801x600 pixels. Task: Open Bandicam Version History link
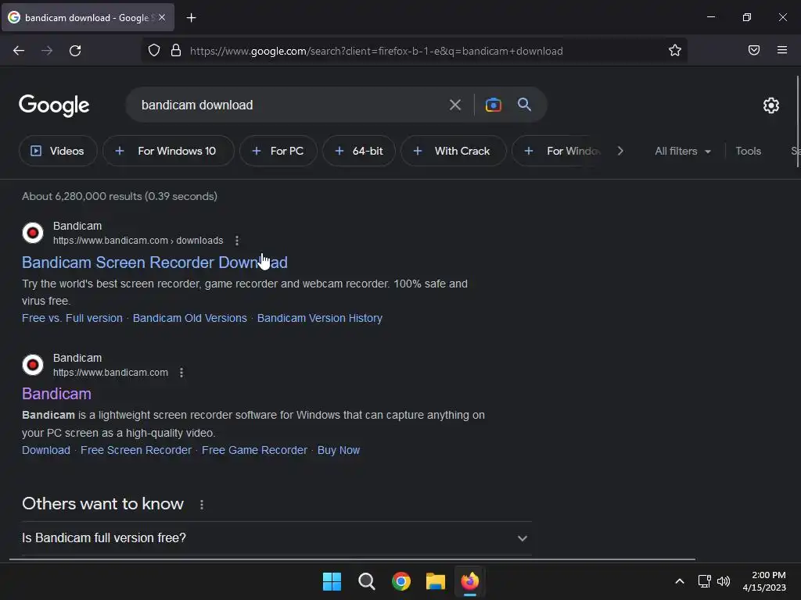[x=320, y=318]
